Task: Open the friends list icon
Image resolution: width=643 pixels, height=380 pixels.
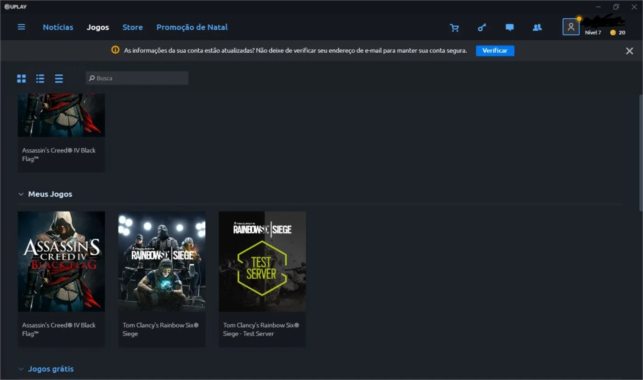Action: (x=537, y=28)
